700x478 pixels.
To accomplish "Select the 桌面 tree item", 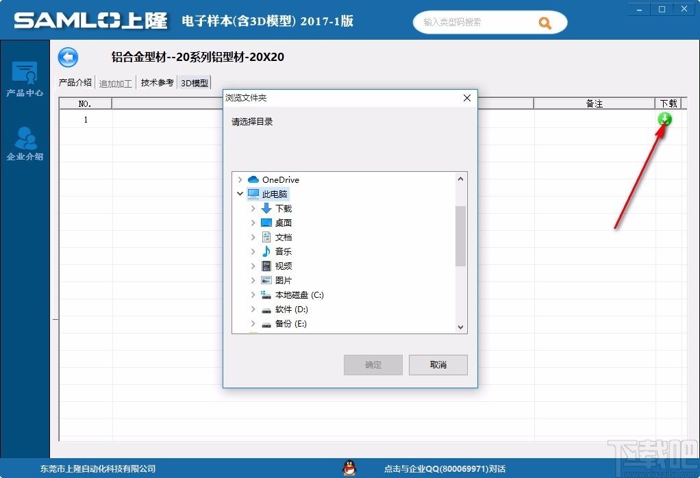I will (282, 222).
